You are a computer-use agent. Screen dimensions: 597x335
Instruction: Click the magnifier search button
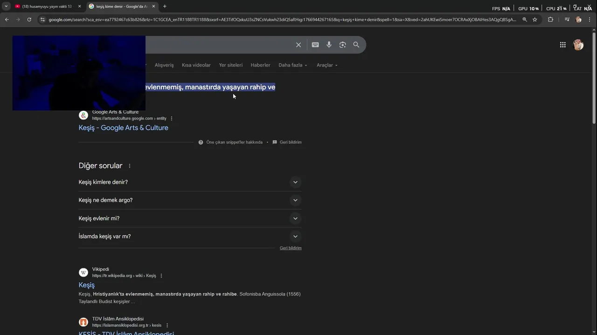(x=356, y=45)
